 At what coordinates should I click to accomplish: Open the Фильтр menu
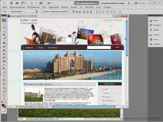point(65,7)
